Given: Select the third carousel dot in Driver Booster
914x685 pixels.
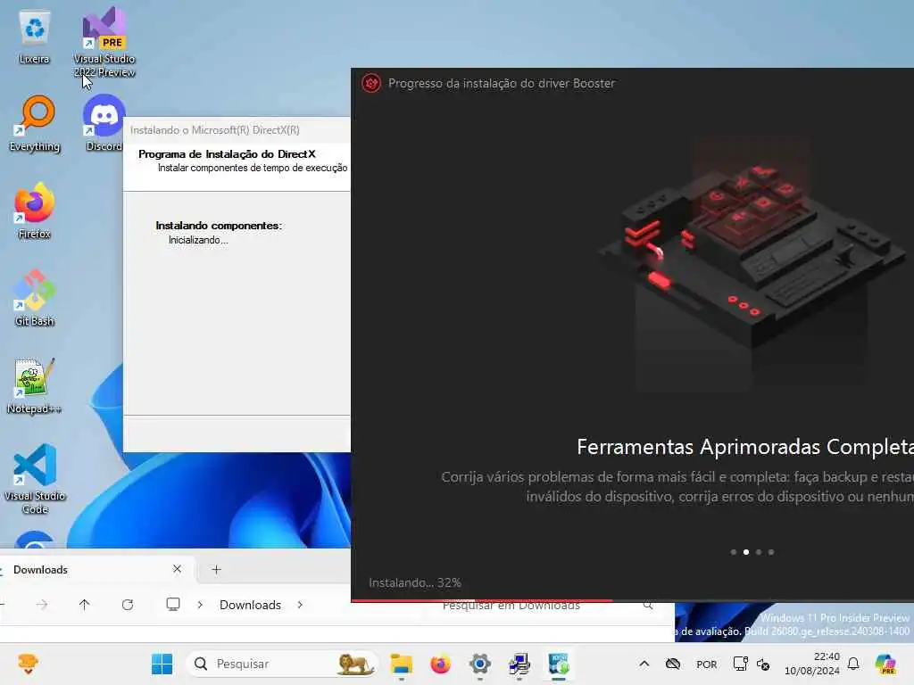Looking at the screenshot, I should [x=759, y=552].
